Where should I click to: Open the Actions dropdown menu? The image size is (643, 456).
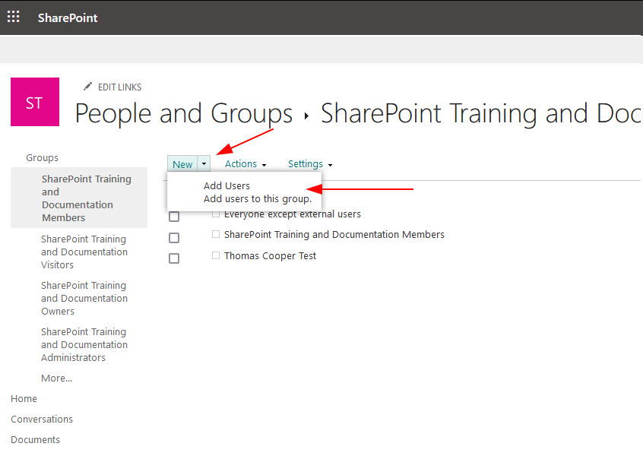tap(245, 164)
